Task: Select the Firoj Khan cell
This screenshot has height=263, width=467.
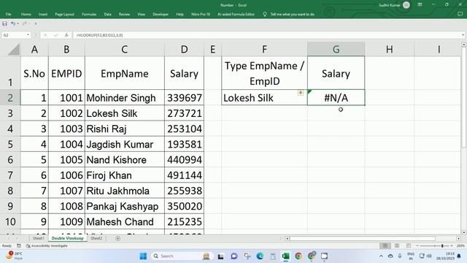Action: pyautogui.click(x=125, y=175)
